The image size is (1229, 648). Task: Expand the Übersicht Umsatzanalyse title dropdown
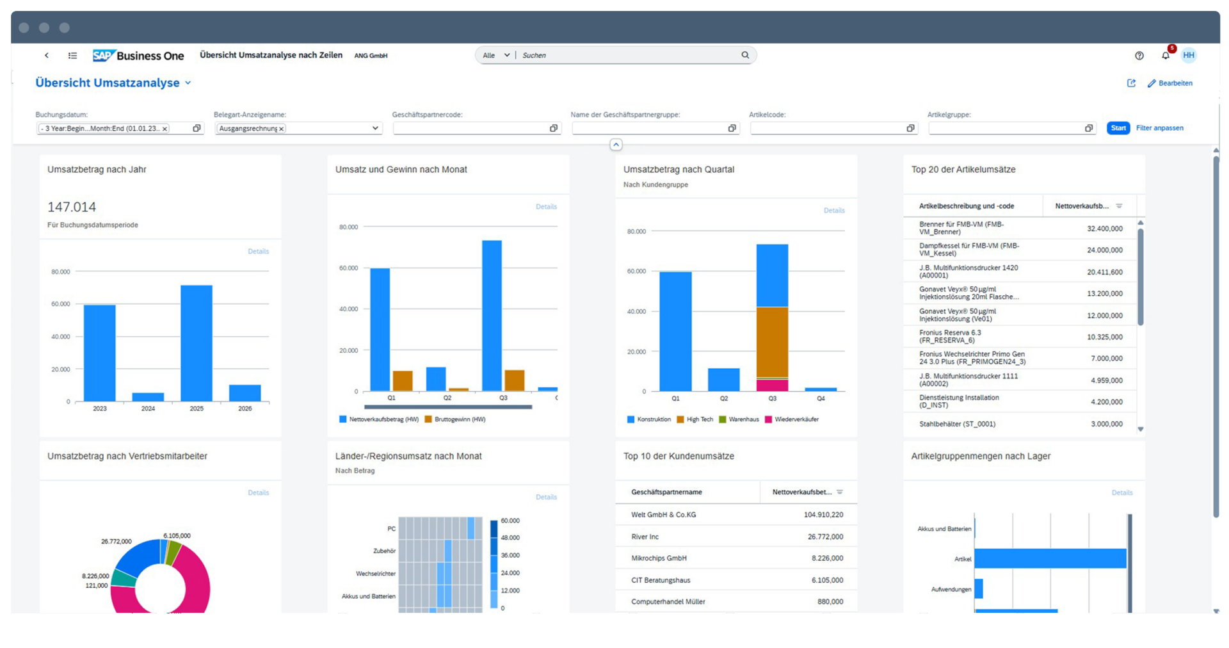tap(188, 83)
